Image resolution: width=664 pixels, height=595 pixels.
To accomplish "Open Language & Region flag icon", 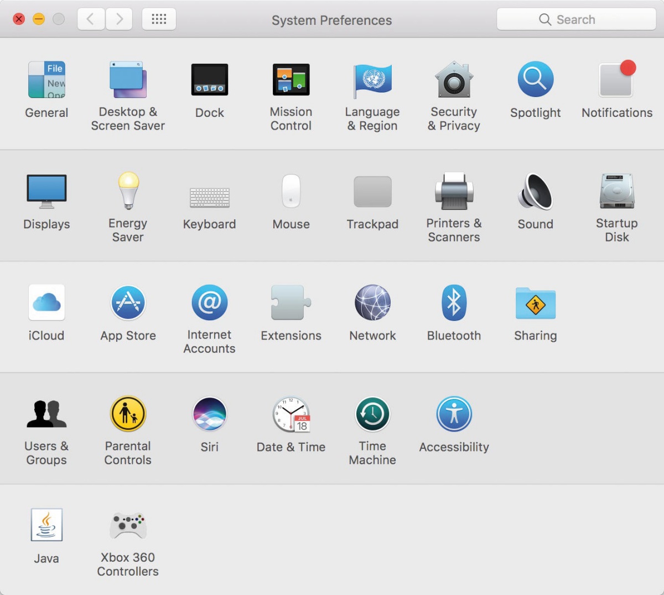I will point(372,80).
